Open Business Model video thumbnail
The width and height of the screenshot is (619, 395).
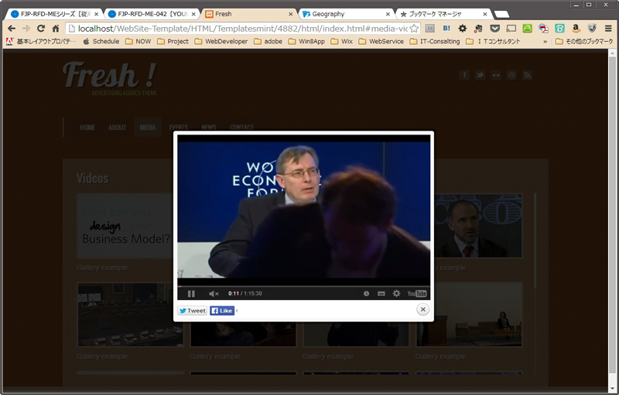pyautogui.click(x=125, y=226)
